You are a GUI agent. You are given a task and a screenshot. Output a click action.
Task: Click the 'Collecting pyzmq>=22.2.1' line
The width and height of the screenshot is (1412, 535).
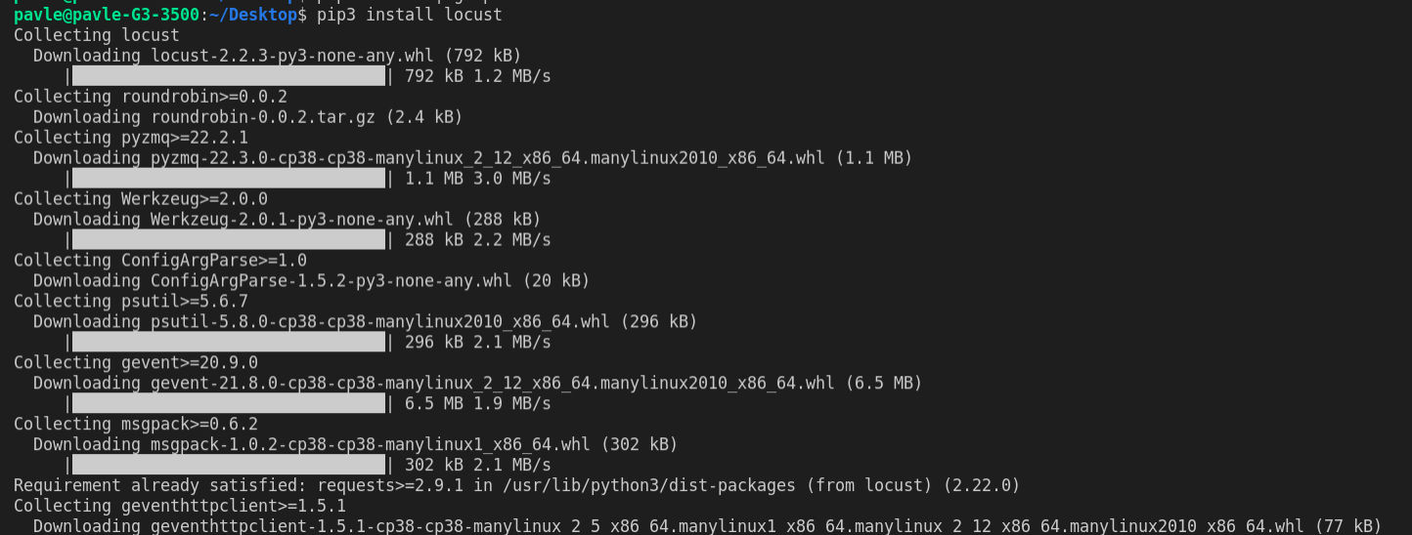click(x=131, y=138)
